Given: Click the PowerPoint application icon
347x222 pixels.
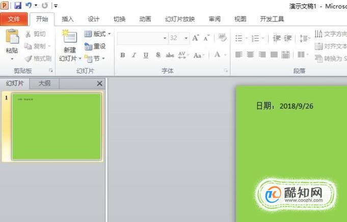Looking at the screenshot, I should click(x=5, y=5).
